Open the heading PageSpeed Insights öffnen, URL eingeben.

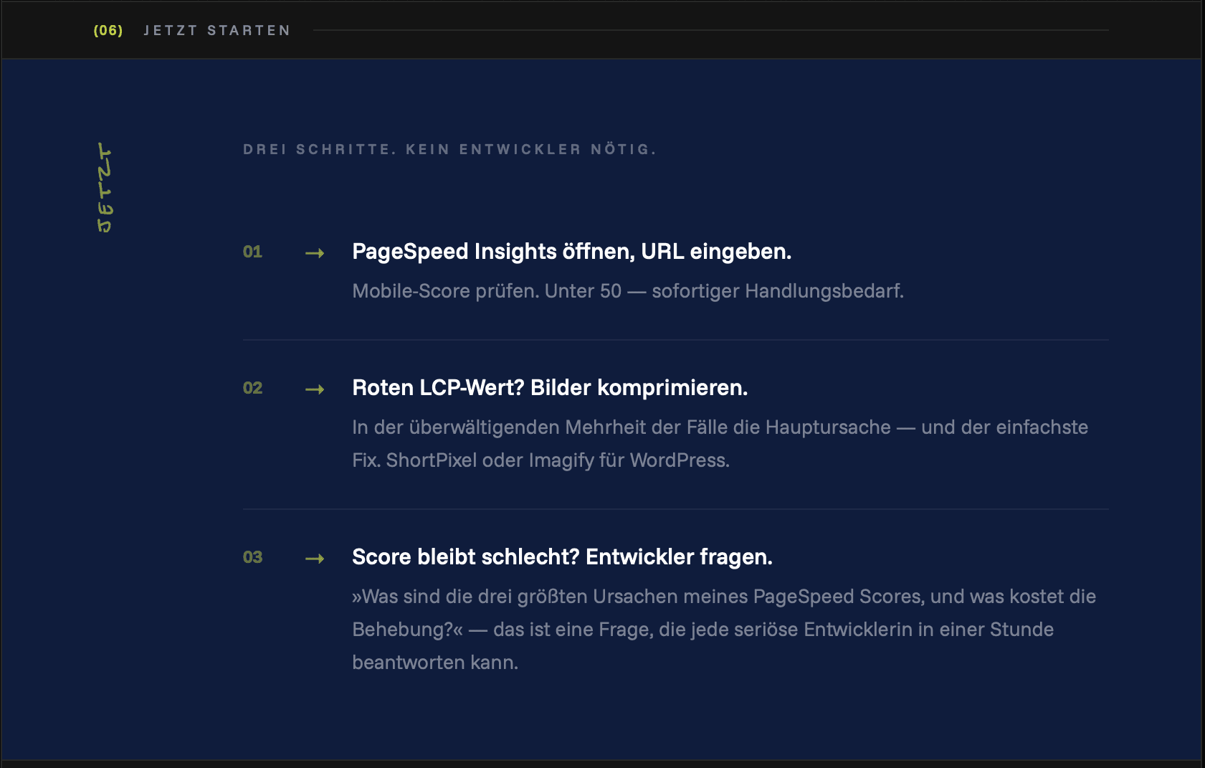tap(571, 252)
